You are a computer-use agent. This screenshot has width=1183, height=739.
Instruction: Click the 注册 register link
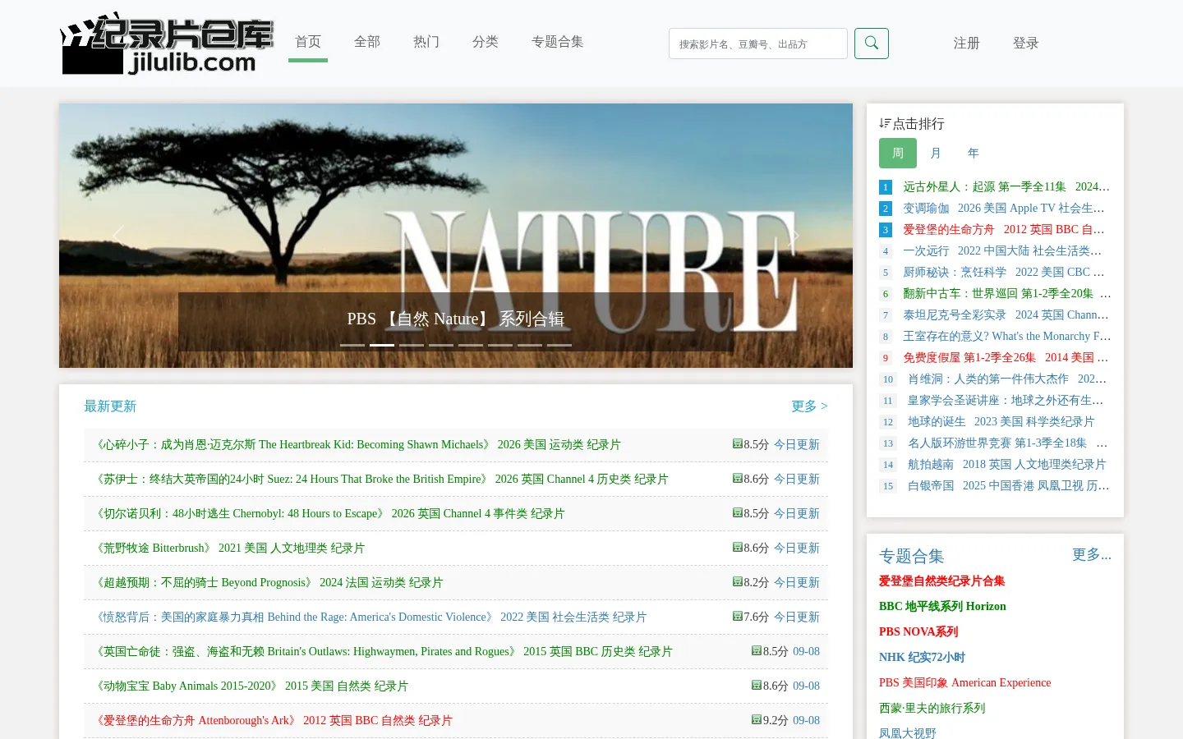click(967, 44)
